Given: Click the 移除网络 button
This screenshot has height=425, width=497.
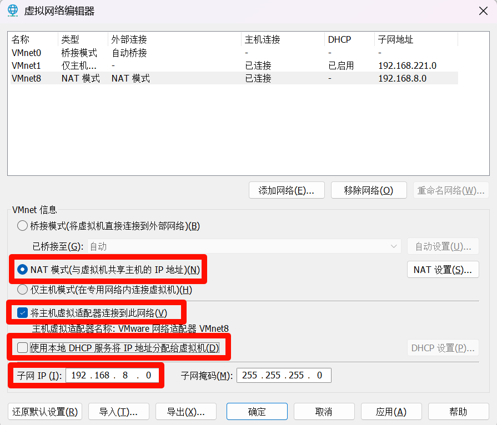Looking at the screenshot, I should [x=369, y=190].
